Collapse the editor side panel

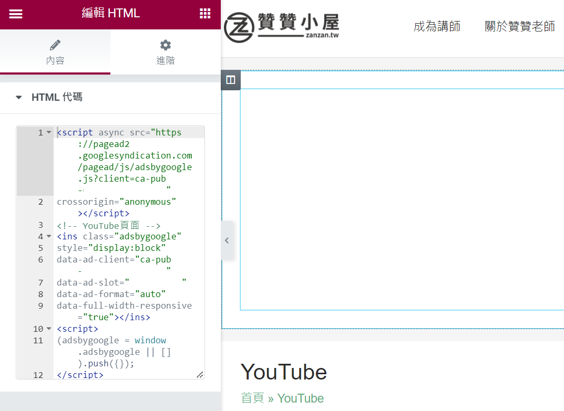(x=227, y=240)
